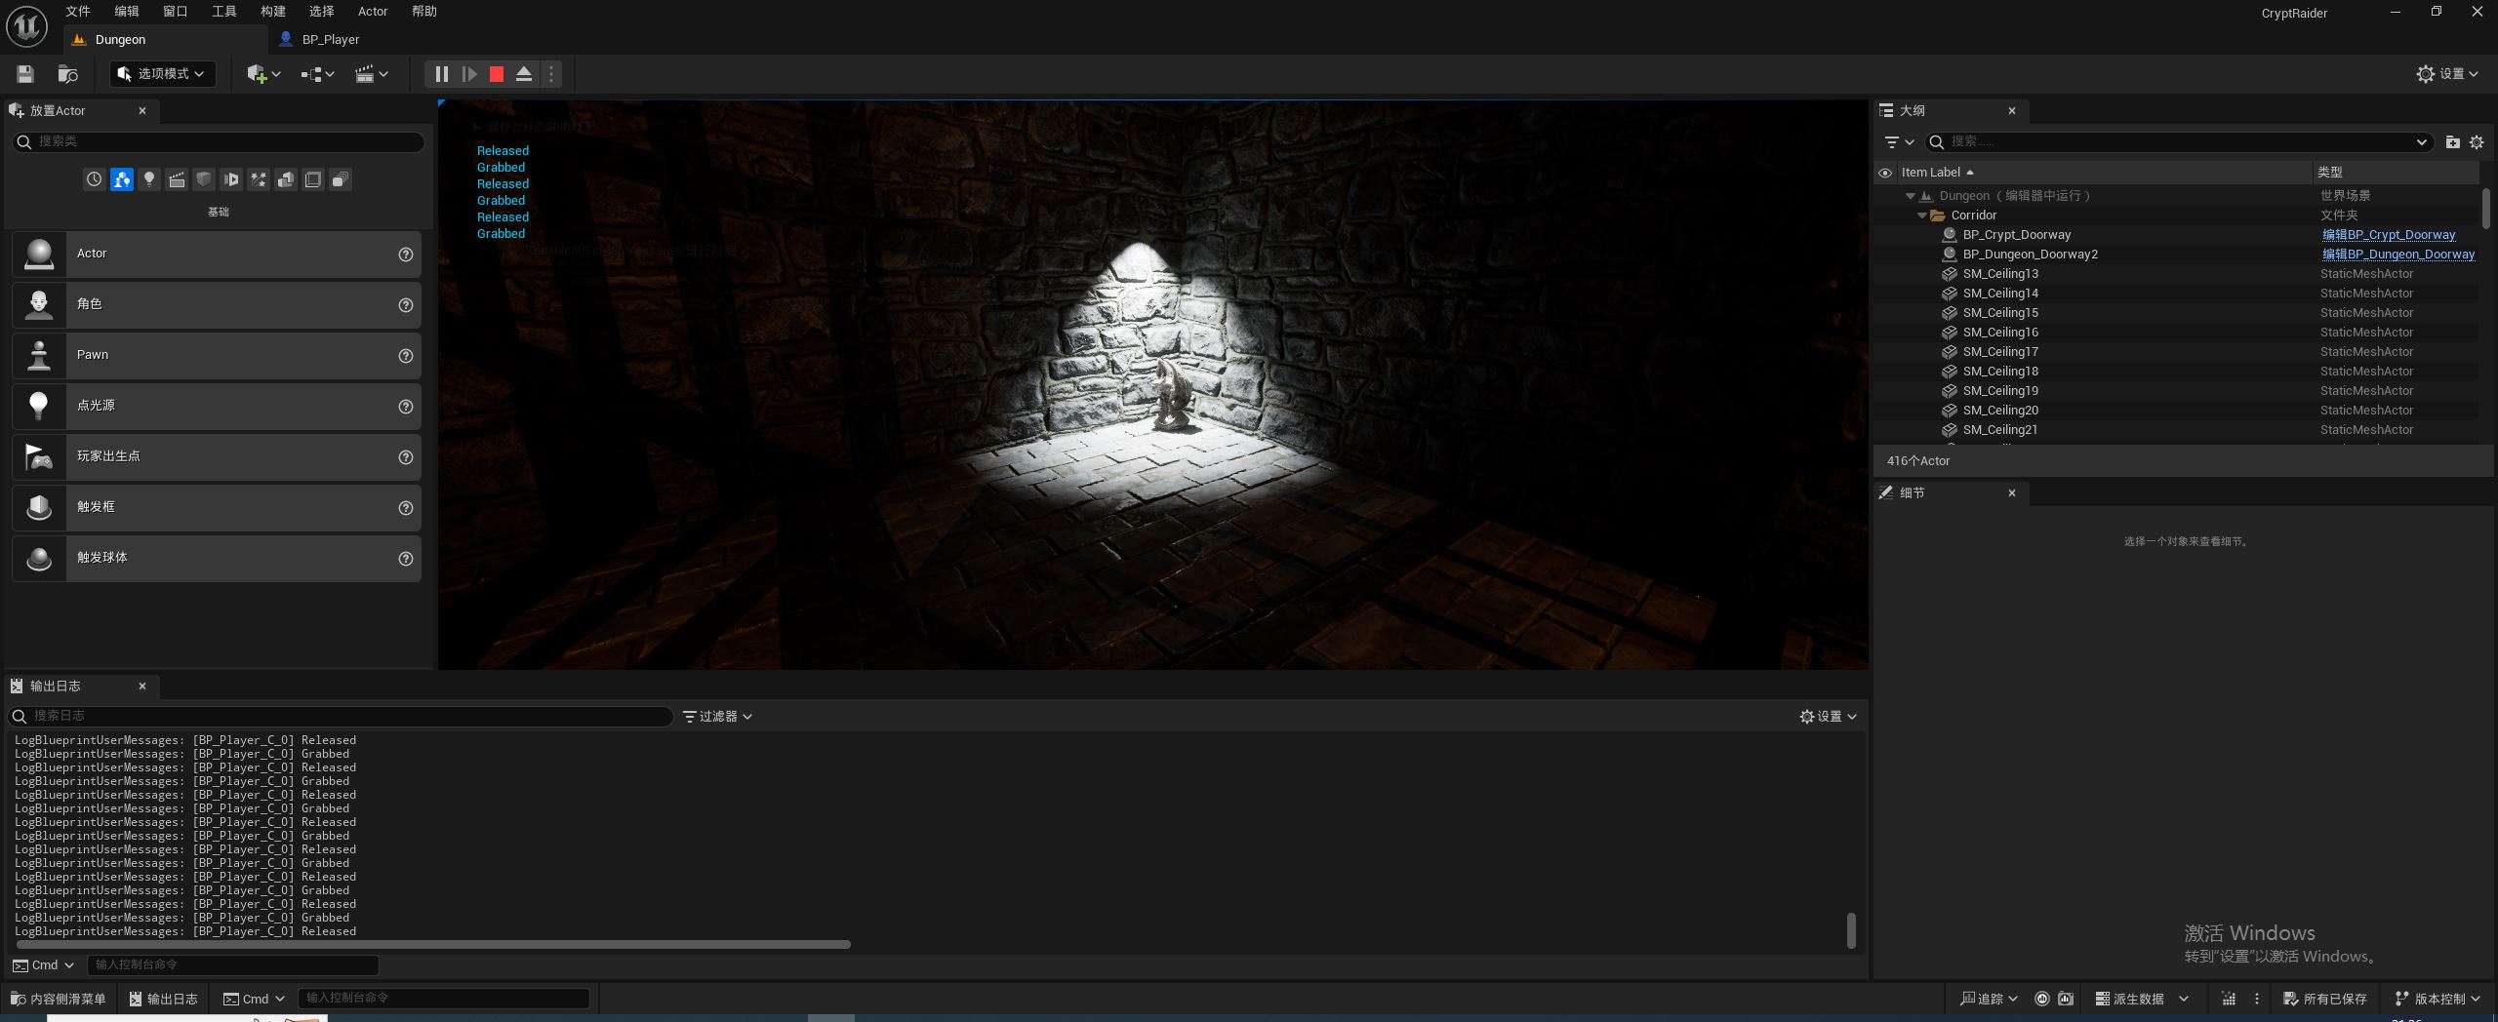
Task: Click 编辑BP_Crypt_Doorway link
Action: click(2389, 235)
